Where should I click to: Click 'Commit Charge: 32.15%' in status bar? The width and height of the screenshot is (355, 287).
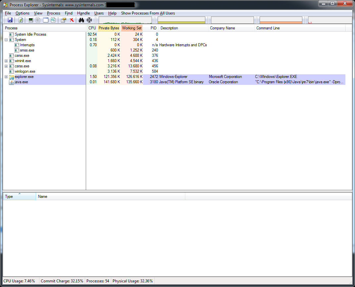(62, 281)
